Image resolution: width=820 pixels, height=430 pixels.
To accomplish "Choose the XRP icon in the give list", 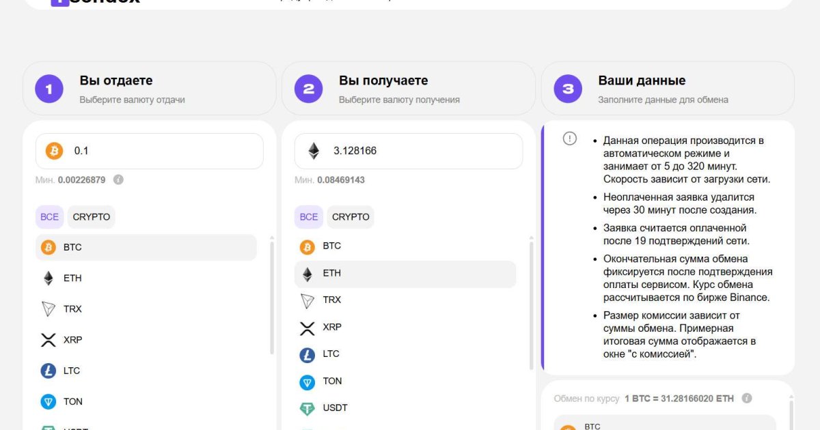I will coord(48,340).
